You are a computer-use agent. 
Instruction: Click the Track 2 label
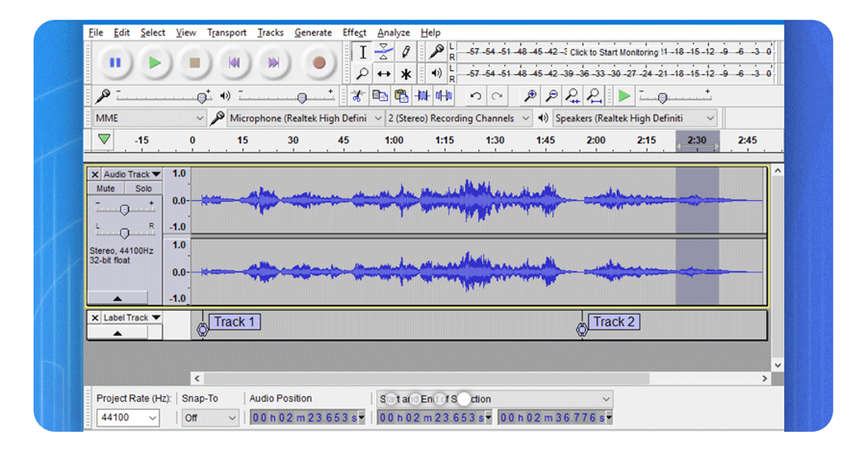(x=614, y=321)
